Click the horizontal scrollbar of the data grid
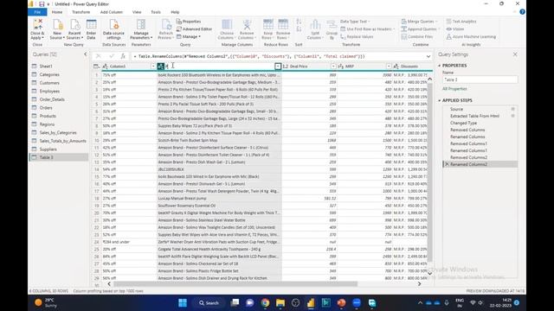Viewport: 554px width, 311px height. [235, 284]
